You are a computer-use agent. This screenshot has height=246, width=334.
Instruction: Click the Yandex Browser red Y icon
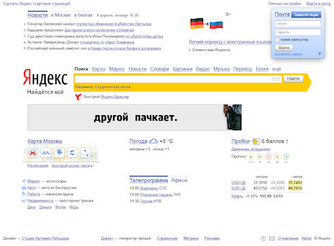pos(78,97)
